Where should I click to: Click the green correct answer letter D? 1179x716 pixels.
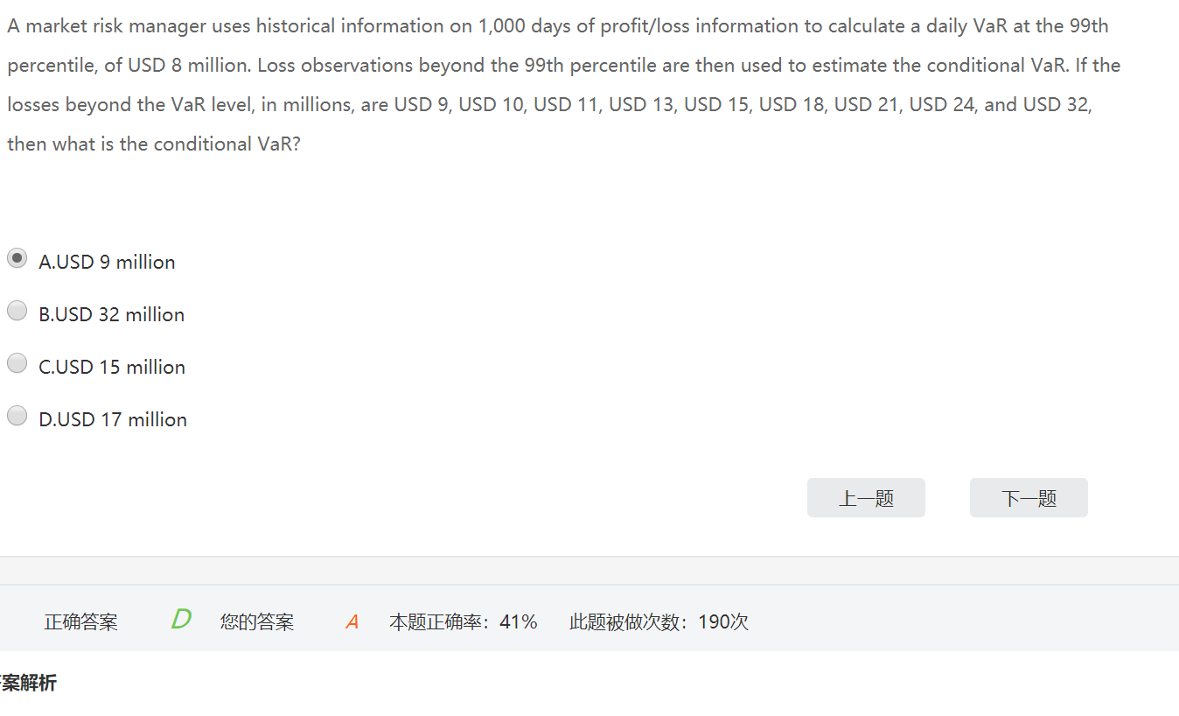pyautogui.click(x=181, y=620)
